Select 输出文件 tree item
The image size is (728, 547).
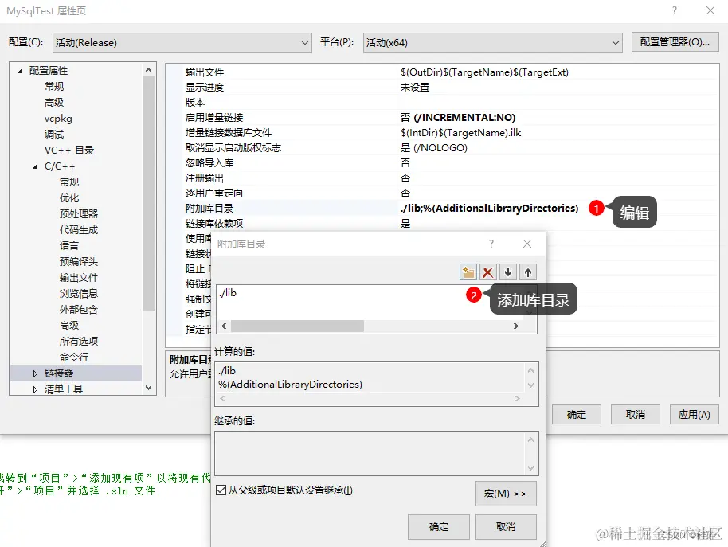coord(79,278)
